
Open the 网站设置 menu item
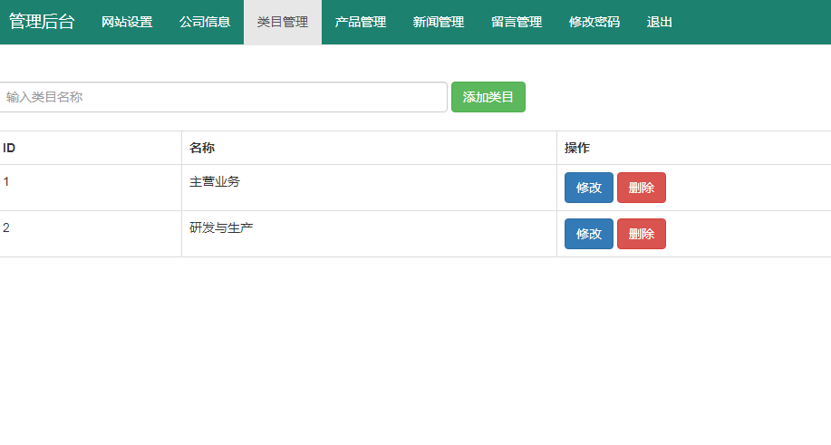click(x=127, y=23)
